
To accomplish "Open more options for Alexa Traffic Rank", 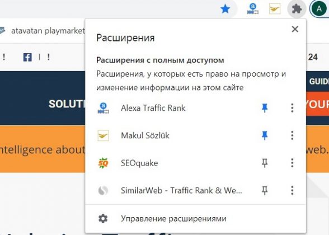I will (292, 108).
